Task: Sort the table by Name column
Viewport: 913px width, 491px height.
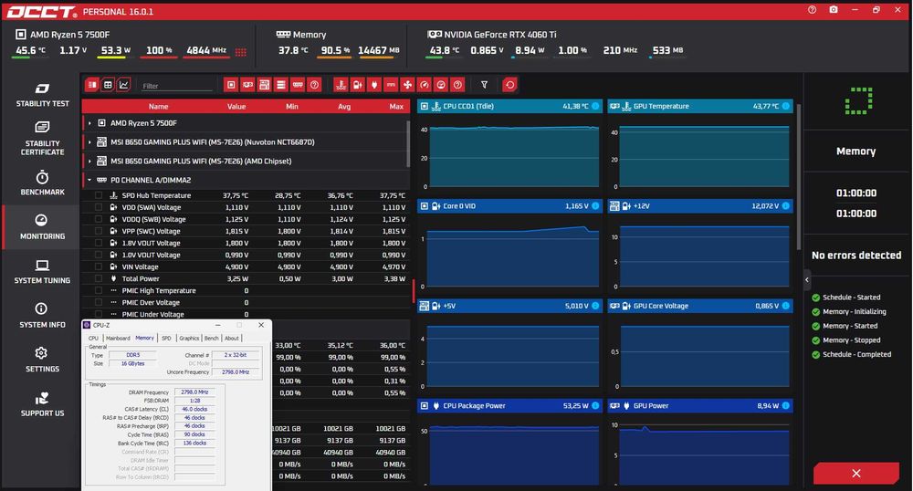Action: click(x=158, y=107)
